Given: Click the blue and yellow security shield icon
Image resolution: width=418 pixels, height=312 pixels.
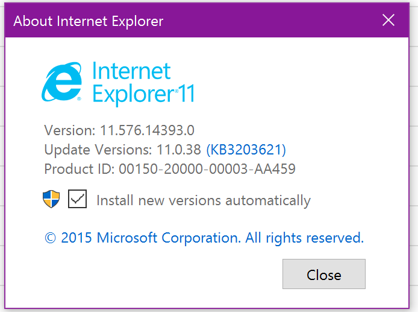Looking at the screenshot, I should (x=51, y=199).
